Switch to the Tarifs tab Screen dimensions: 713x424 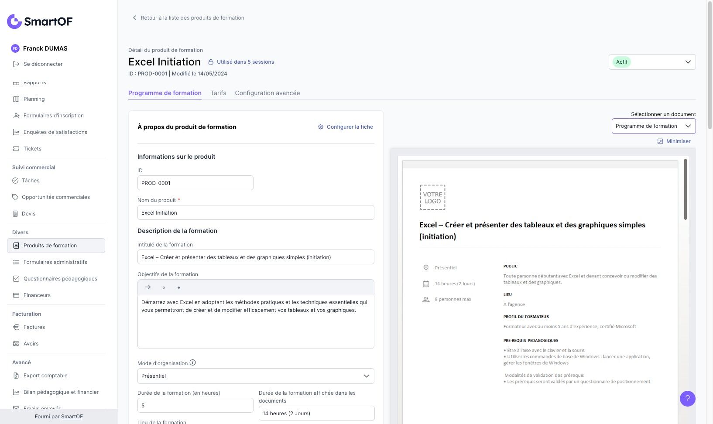coord(218,93)
